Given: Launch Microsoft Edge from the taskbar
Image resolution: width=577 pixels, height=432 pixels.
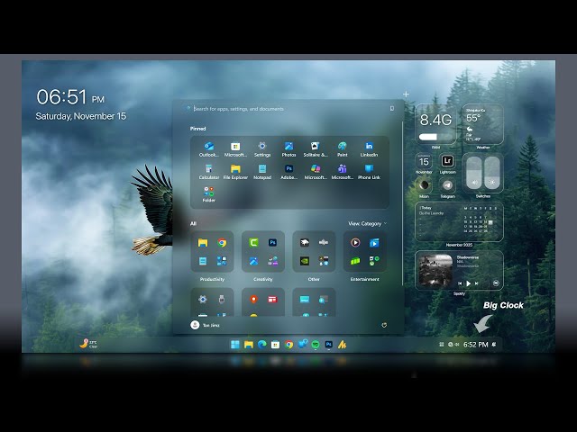Looking at the screenshot, I should click(x=261, y=344).
